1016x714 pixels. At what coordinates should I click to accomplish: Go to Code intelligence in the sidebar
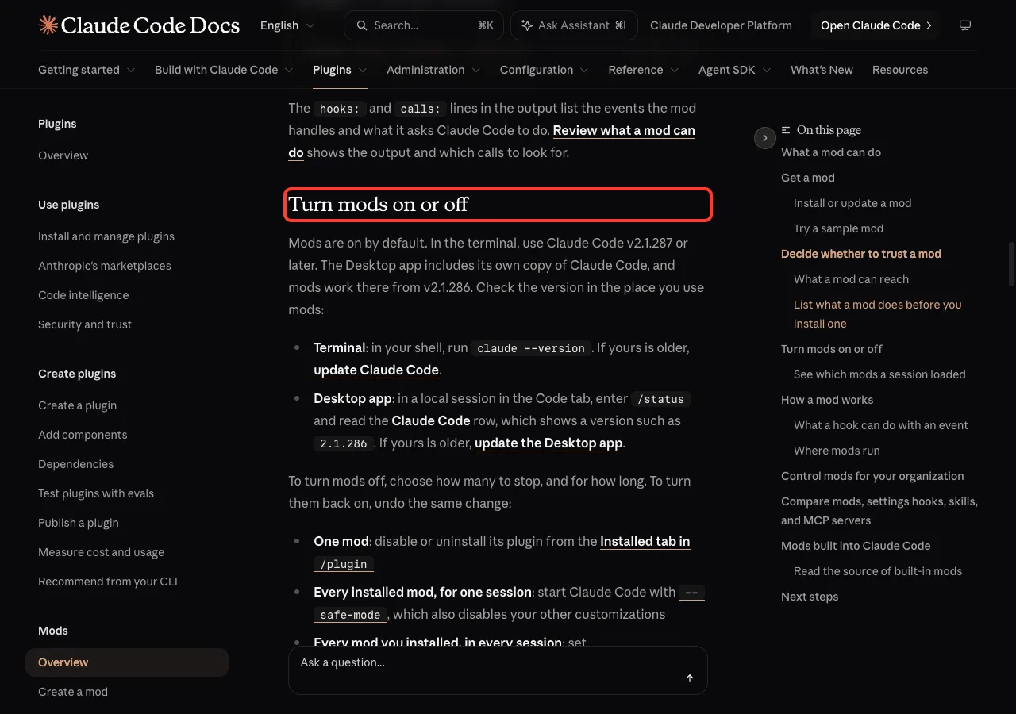83,295
